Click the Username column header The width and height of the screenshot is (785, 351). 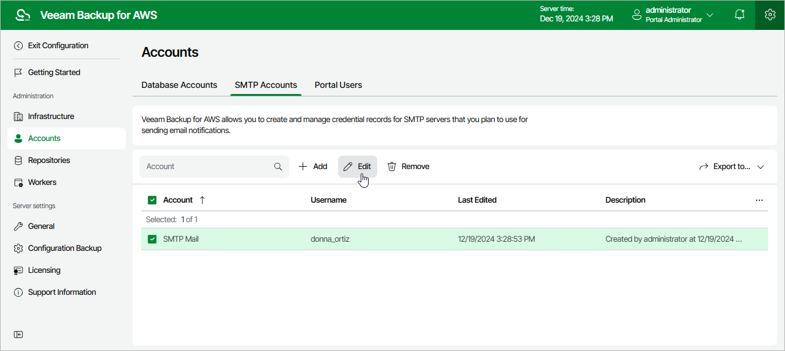pyautogui.click(x=328, y=200)
